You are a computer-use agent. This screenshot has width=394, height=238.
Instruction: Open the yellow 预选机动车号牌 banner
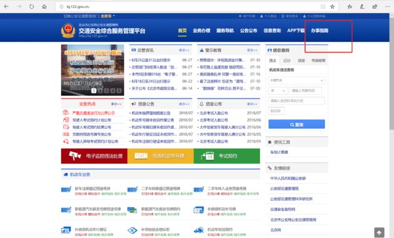click(x=161, y=156)
